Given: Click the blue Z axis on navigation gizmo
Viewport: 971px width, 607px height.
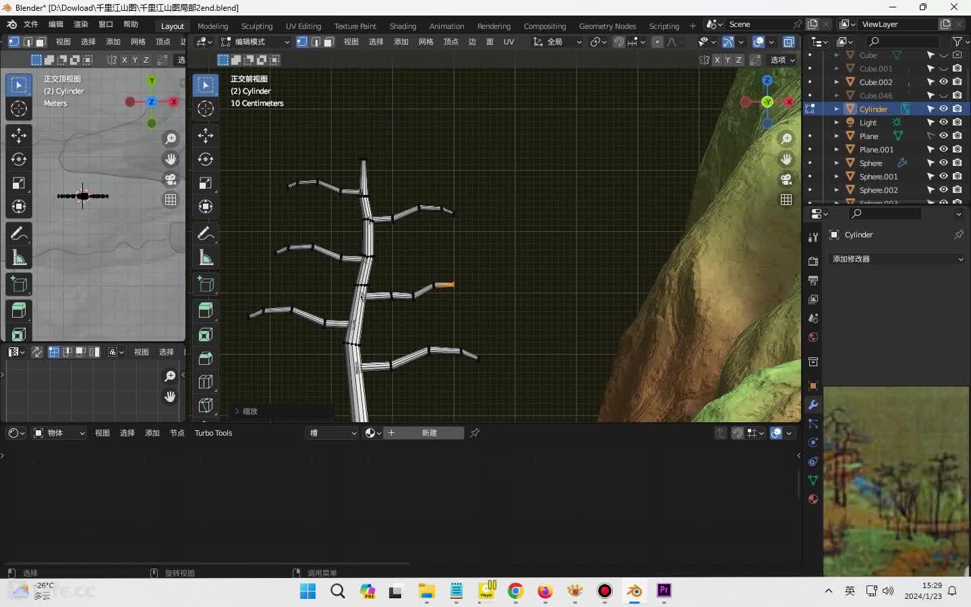Looking at the screenshot, I should [x=767, y=80].
